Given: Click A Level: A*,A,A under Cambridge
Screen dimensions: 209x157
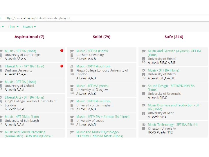Looking at the screenshot, I should [15, 59].
